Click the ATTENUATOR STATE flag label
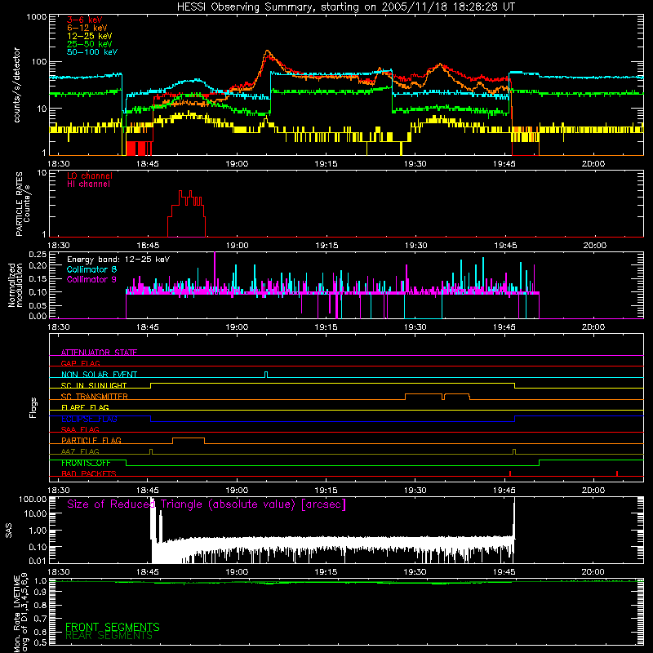653x653 pixels. [99, 353]
